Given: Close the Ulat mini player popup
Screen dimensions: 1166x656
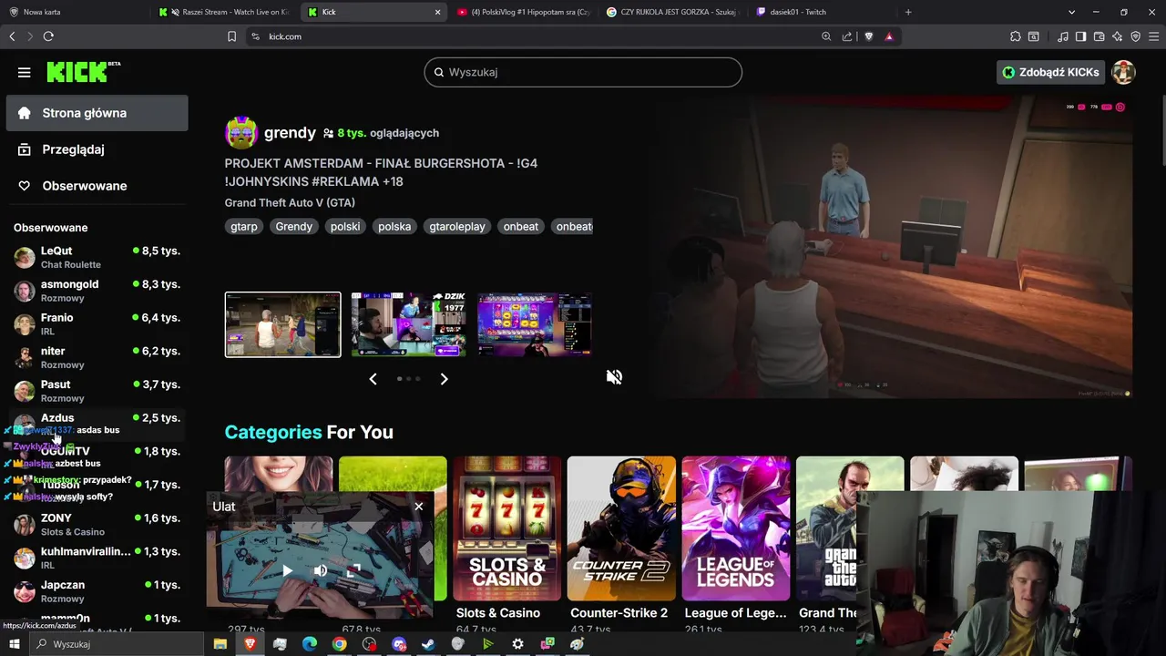Looking at the screenshot, I should tap(418, 506).
